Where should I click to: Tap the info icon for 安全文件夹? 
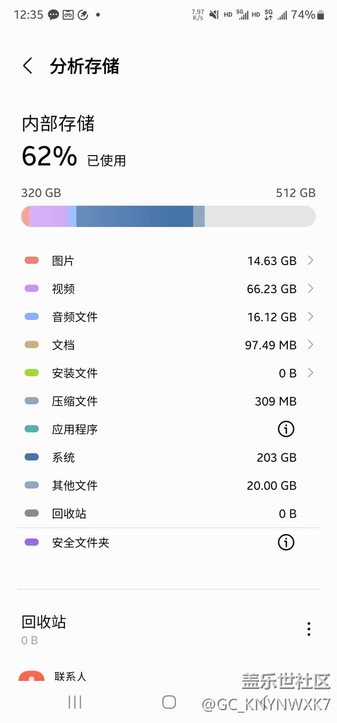coord(286,543)
